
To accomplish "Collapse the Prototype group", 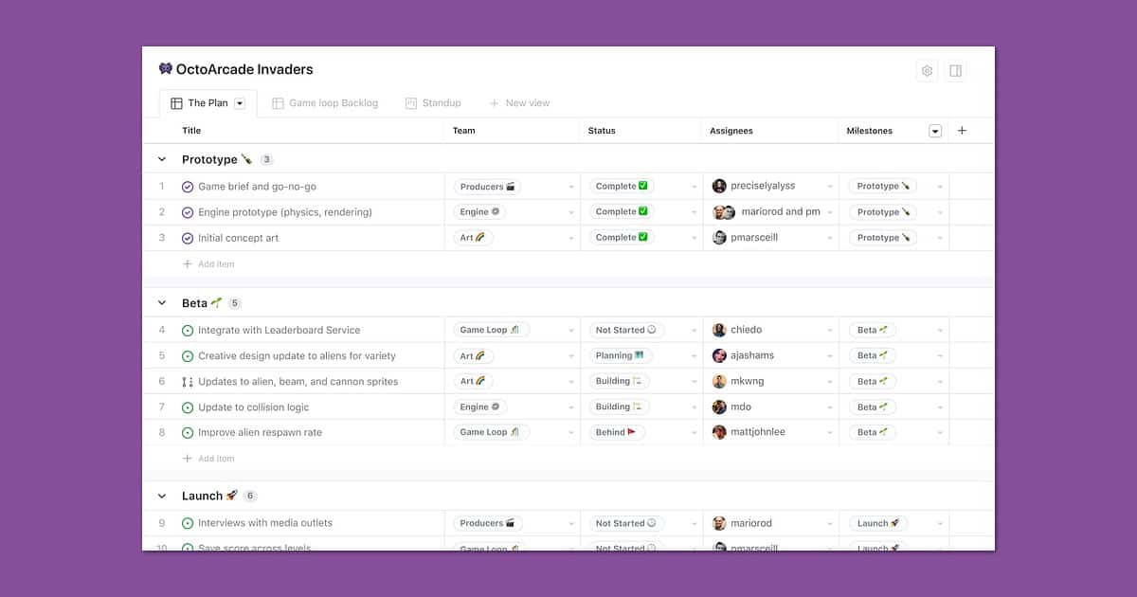I will click(162, 159).
